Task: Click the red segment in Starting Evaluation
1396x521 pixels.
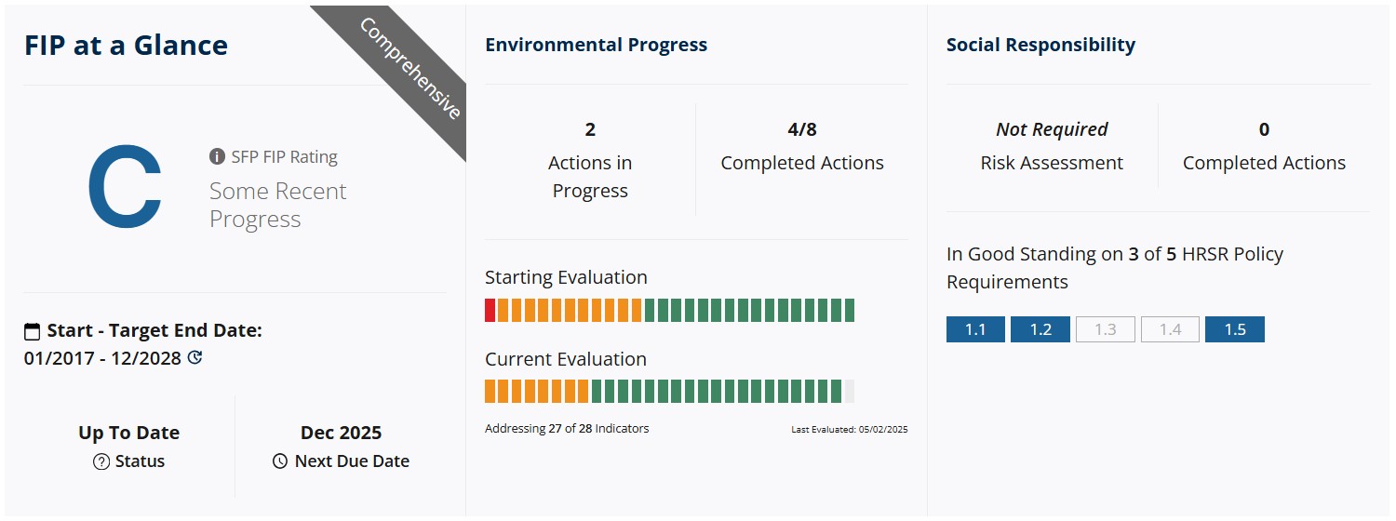Action: (490, 310)
